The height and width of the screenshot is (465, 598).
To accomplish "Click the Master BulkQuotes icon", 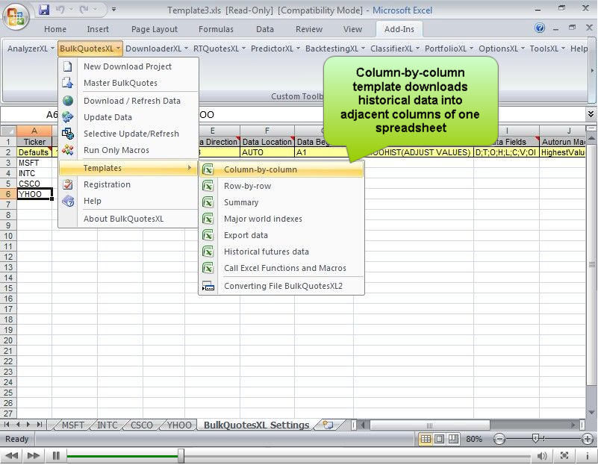I will 68,83.
